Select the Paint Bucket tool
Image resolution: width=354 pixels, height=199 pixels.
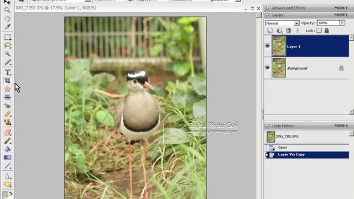7,149
